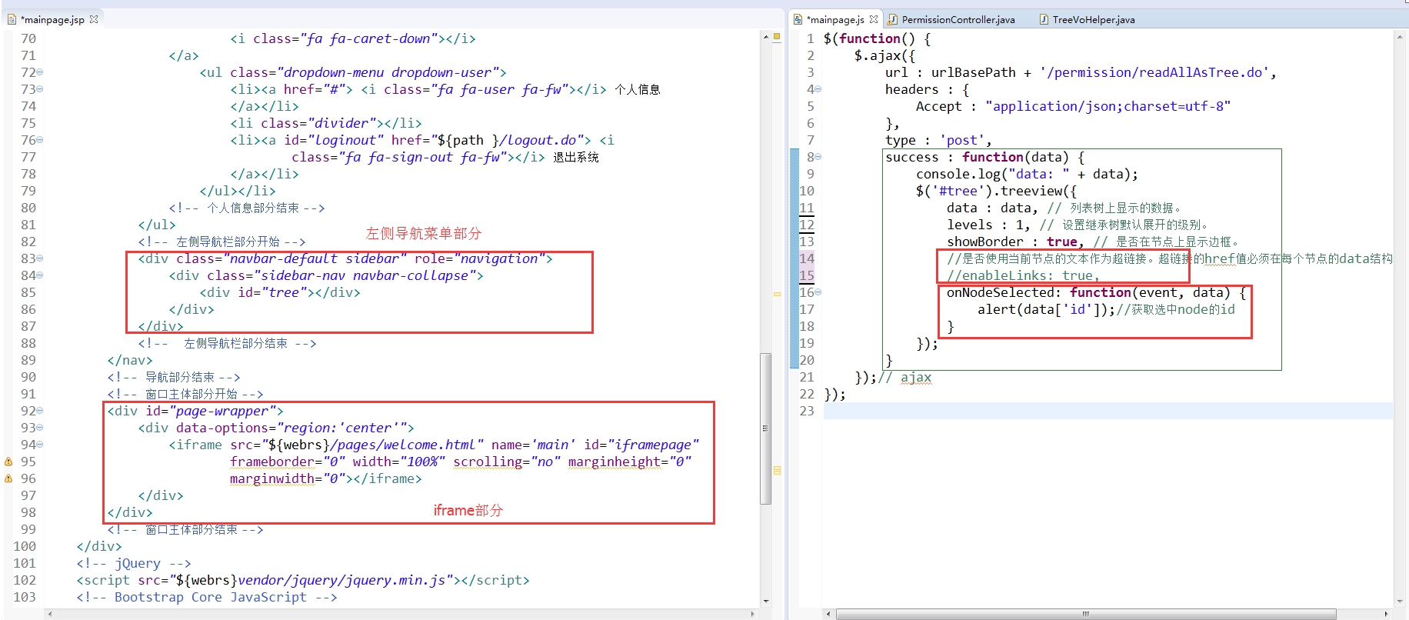Click the js editor horizontal scrollbar thumb
This screenshot has width=1409, height=620.
click(1086, 614)
